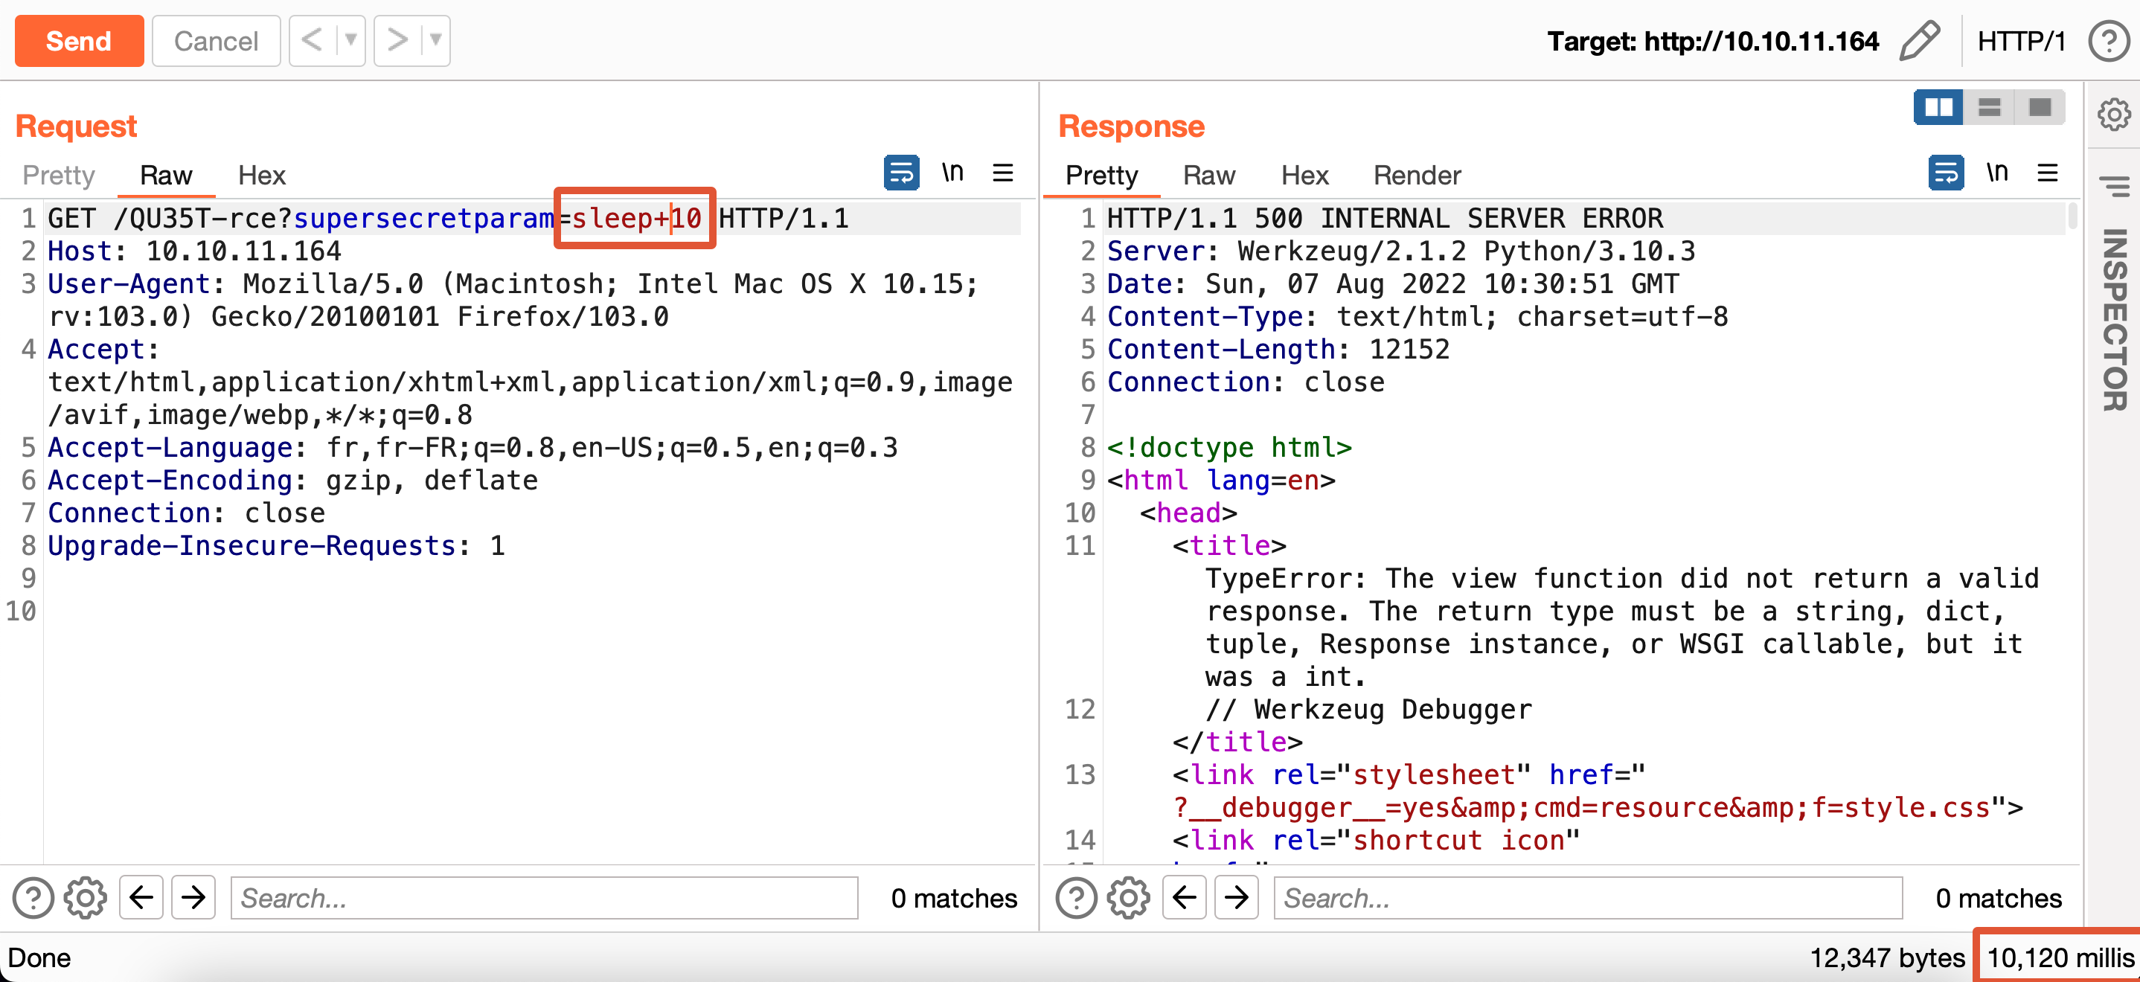Click the Content-Length 12152 header
This screenshot has width=2140, height=982.
1278,350
